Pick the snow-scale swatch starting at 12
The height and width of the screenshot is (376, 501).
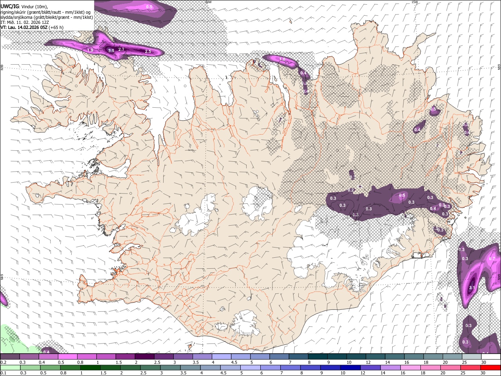(x=376, y=357)
